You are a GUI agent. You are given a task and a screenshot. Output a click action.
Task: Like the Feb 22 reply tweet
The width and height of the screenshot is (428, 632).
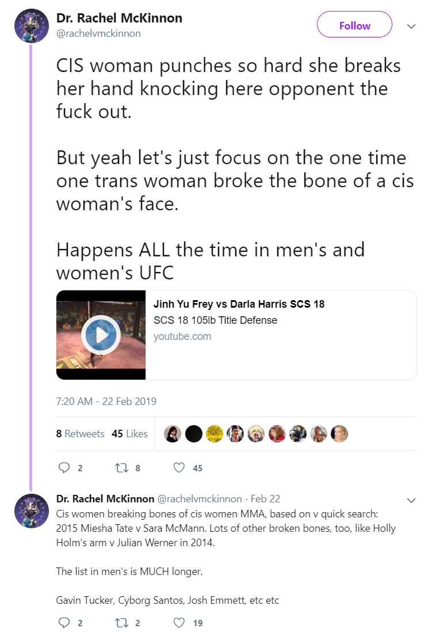[179, 622]
